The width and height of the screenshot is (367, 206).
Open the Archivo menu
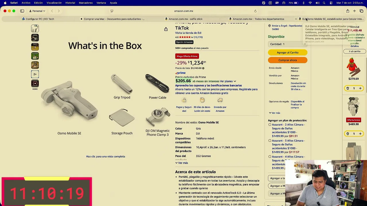pos(26,3)
